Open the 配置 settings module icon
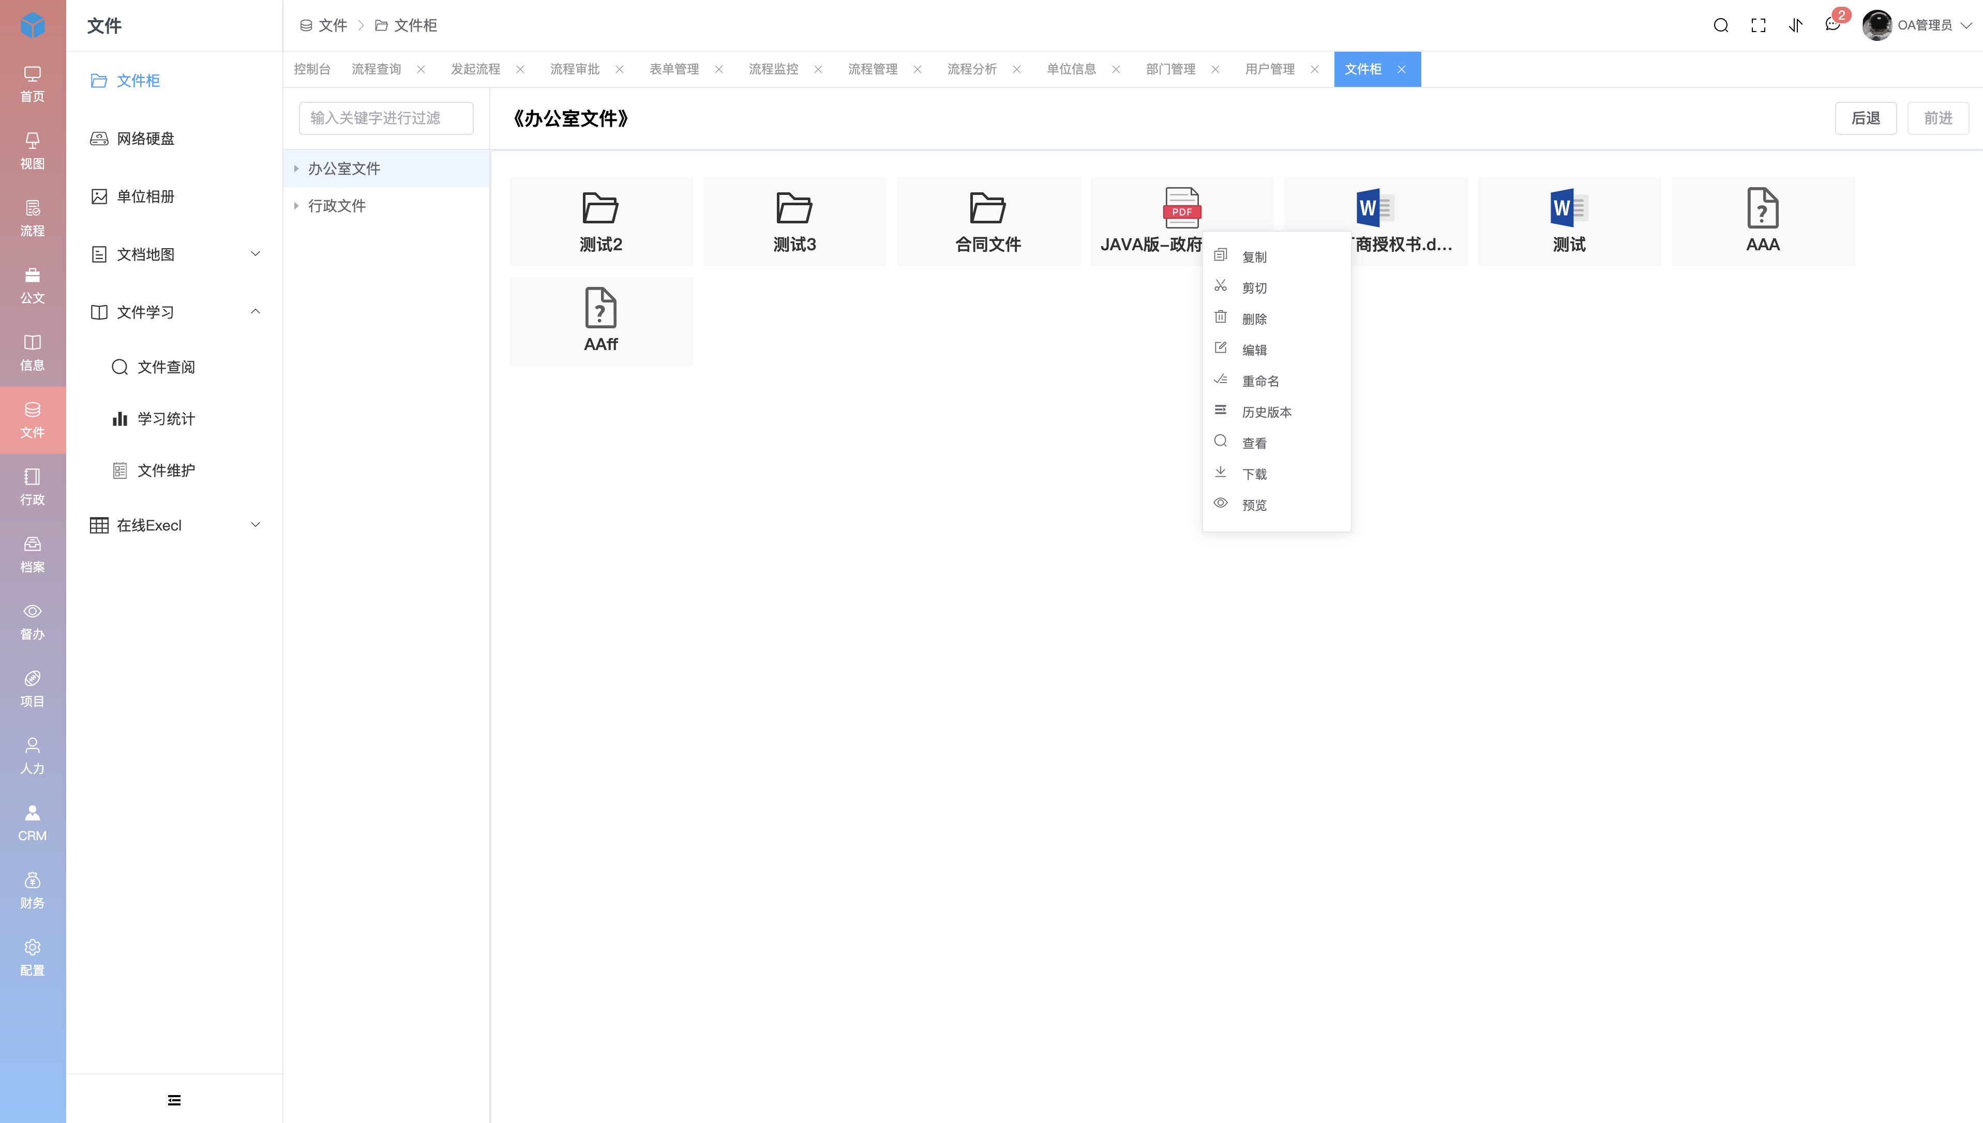Screen dimensions: 1983x1123 (33, 957)
